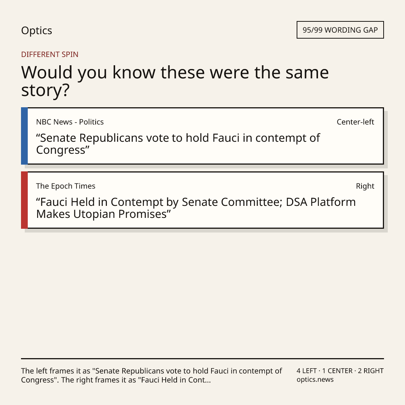Click the Optics logo text
405x405 pixels.
click(x=36, y=31)
